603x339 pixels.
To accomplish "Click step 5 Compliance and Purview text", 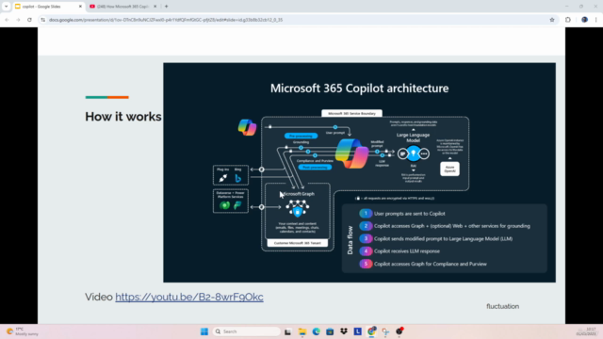I will (x=430, y=264).
